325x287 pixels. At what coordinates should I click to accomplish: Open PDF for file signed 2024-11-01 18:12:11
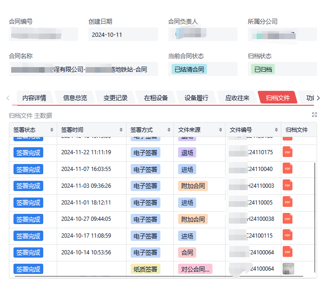coord(287,202)
